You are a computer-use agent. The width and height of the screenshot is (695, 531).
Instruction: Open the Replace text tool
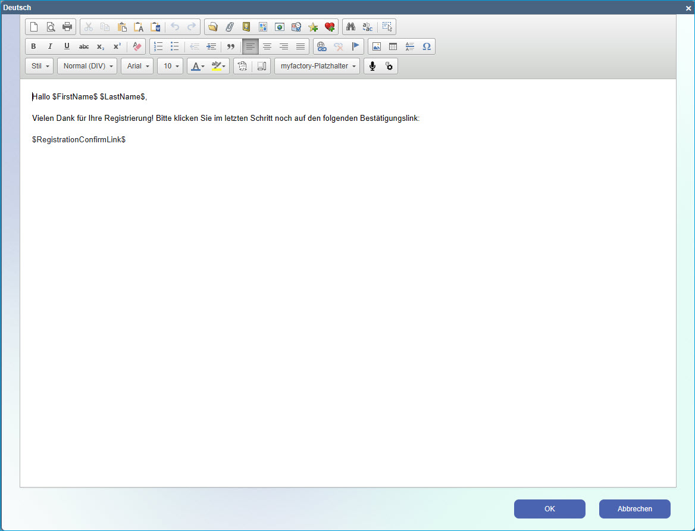368,27
